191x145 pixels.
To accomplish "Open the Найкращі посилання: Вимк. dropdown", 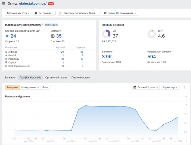I will (x=79, y=13).
